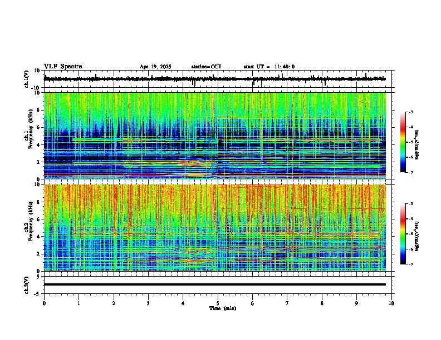
Task: Click time axis tick label "10"
Action: click(x=391, y=303)
